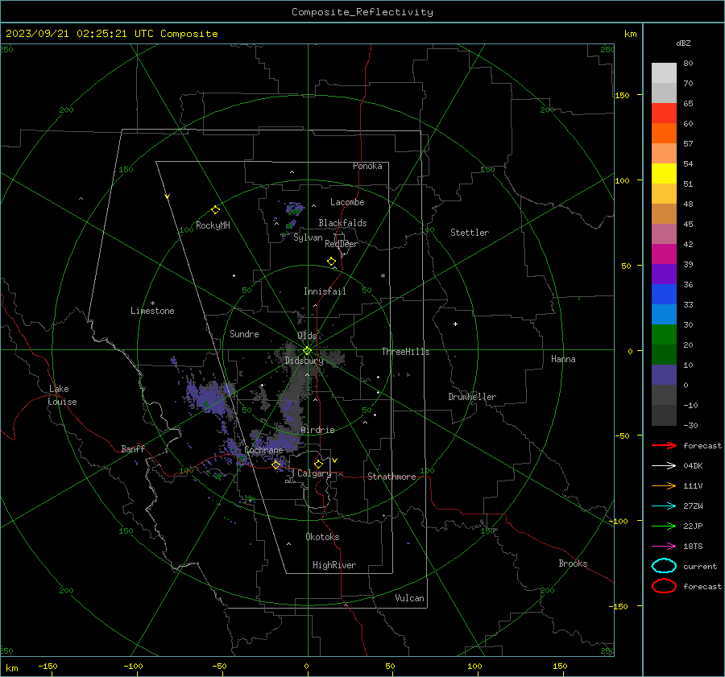725x677 pixels.
Task: Select the orange 111V arrow legend icon
Action: tap(664, 485)
